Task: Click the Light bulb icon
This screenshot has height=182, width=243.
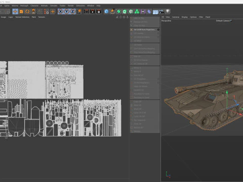Action: pos(168,11)
